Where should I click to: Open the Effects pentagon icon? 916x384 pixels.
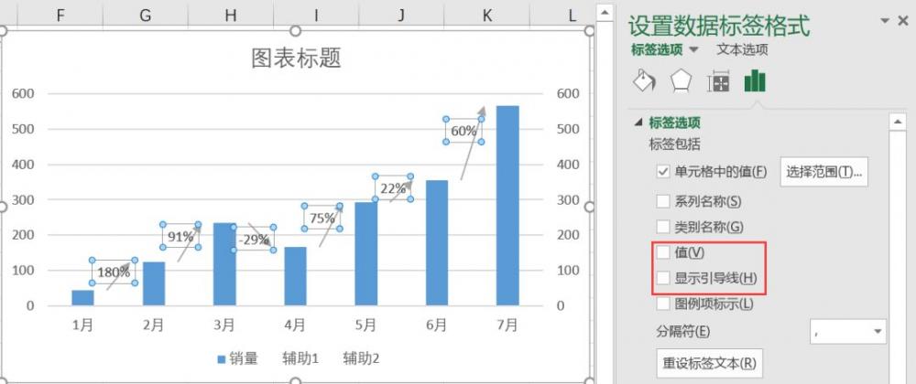(681, 81)
